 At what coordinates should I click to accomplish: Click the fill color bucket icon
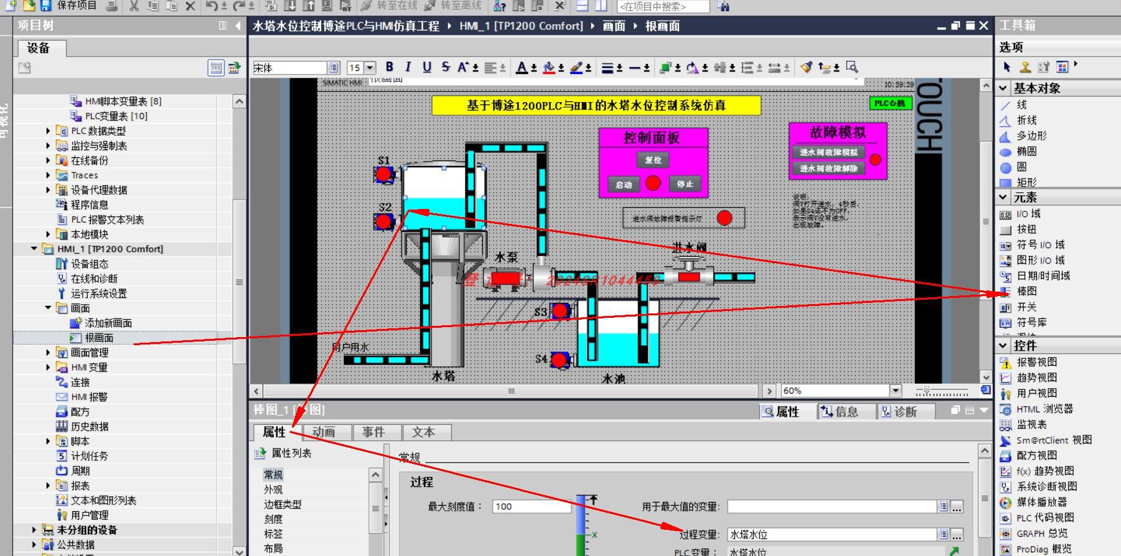[548, 67]
